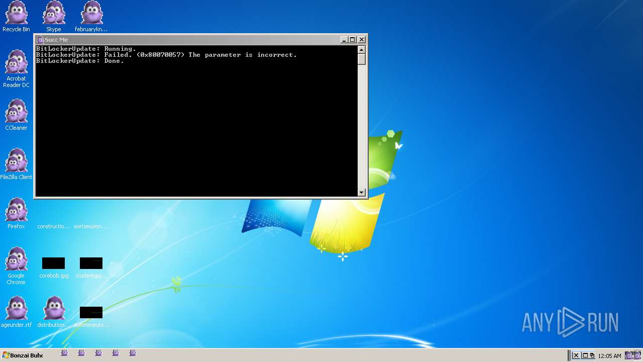Screen dimensions: 643x362
Task: Close the Succ Me console window
Action: [x=361, y=40]
